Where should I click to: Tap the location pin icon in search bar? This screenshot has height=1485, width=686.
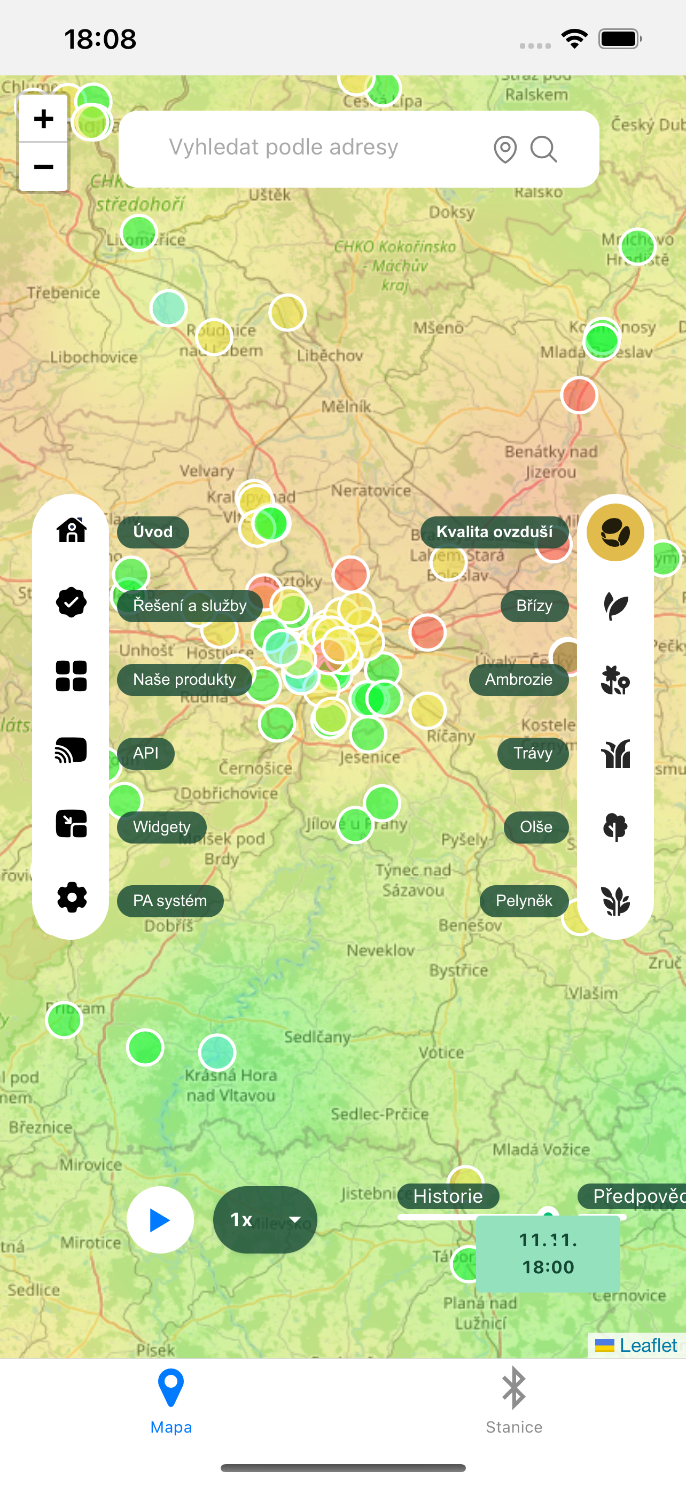click(505, 149)
